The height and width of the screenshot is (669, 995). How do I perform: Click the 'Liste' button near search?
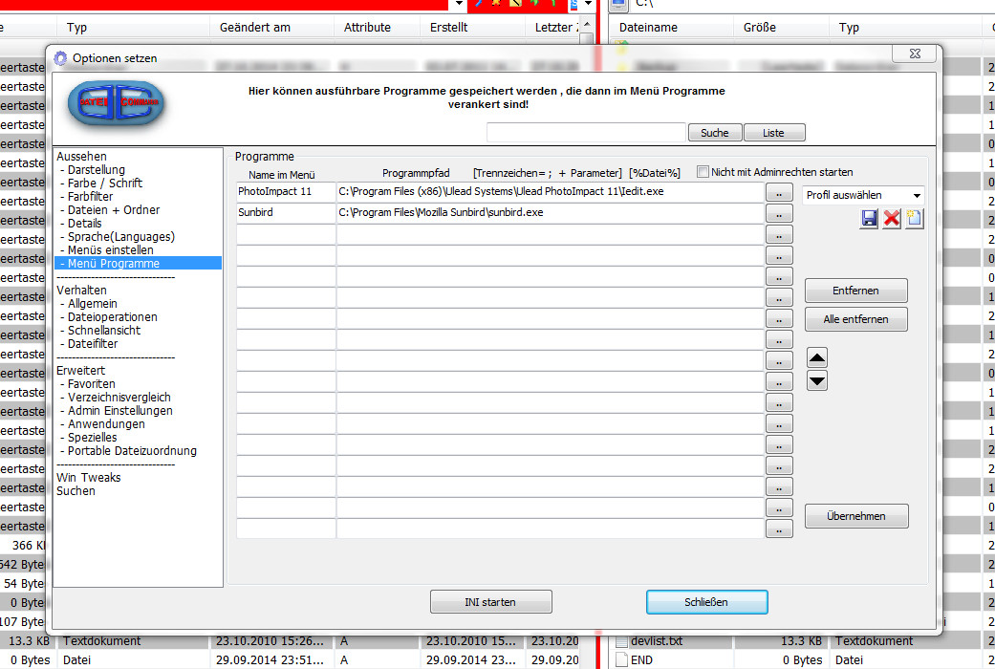click(773, 133)
